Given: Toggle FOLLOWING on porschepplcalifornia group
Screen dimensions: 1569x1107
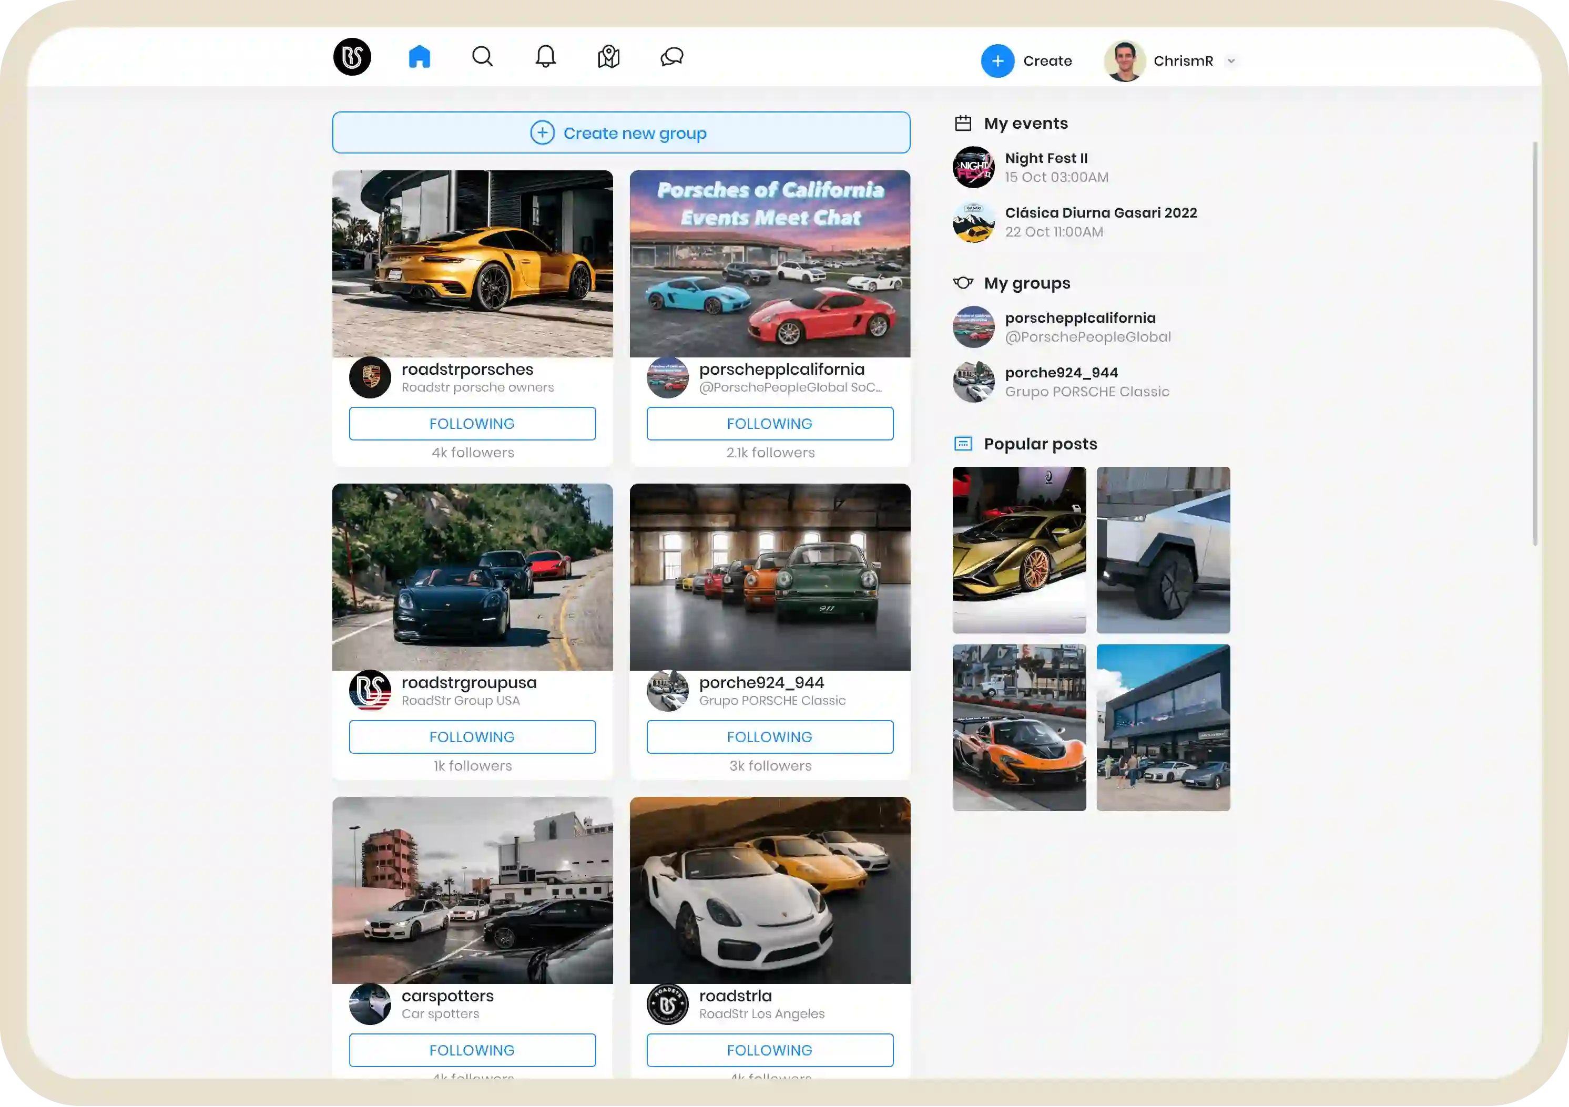Looking at the screenshot, I should 769,424.
